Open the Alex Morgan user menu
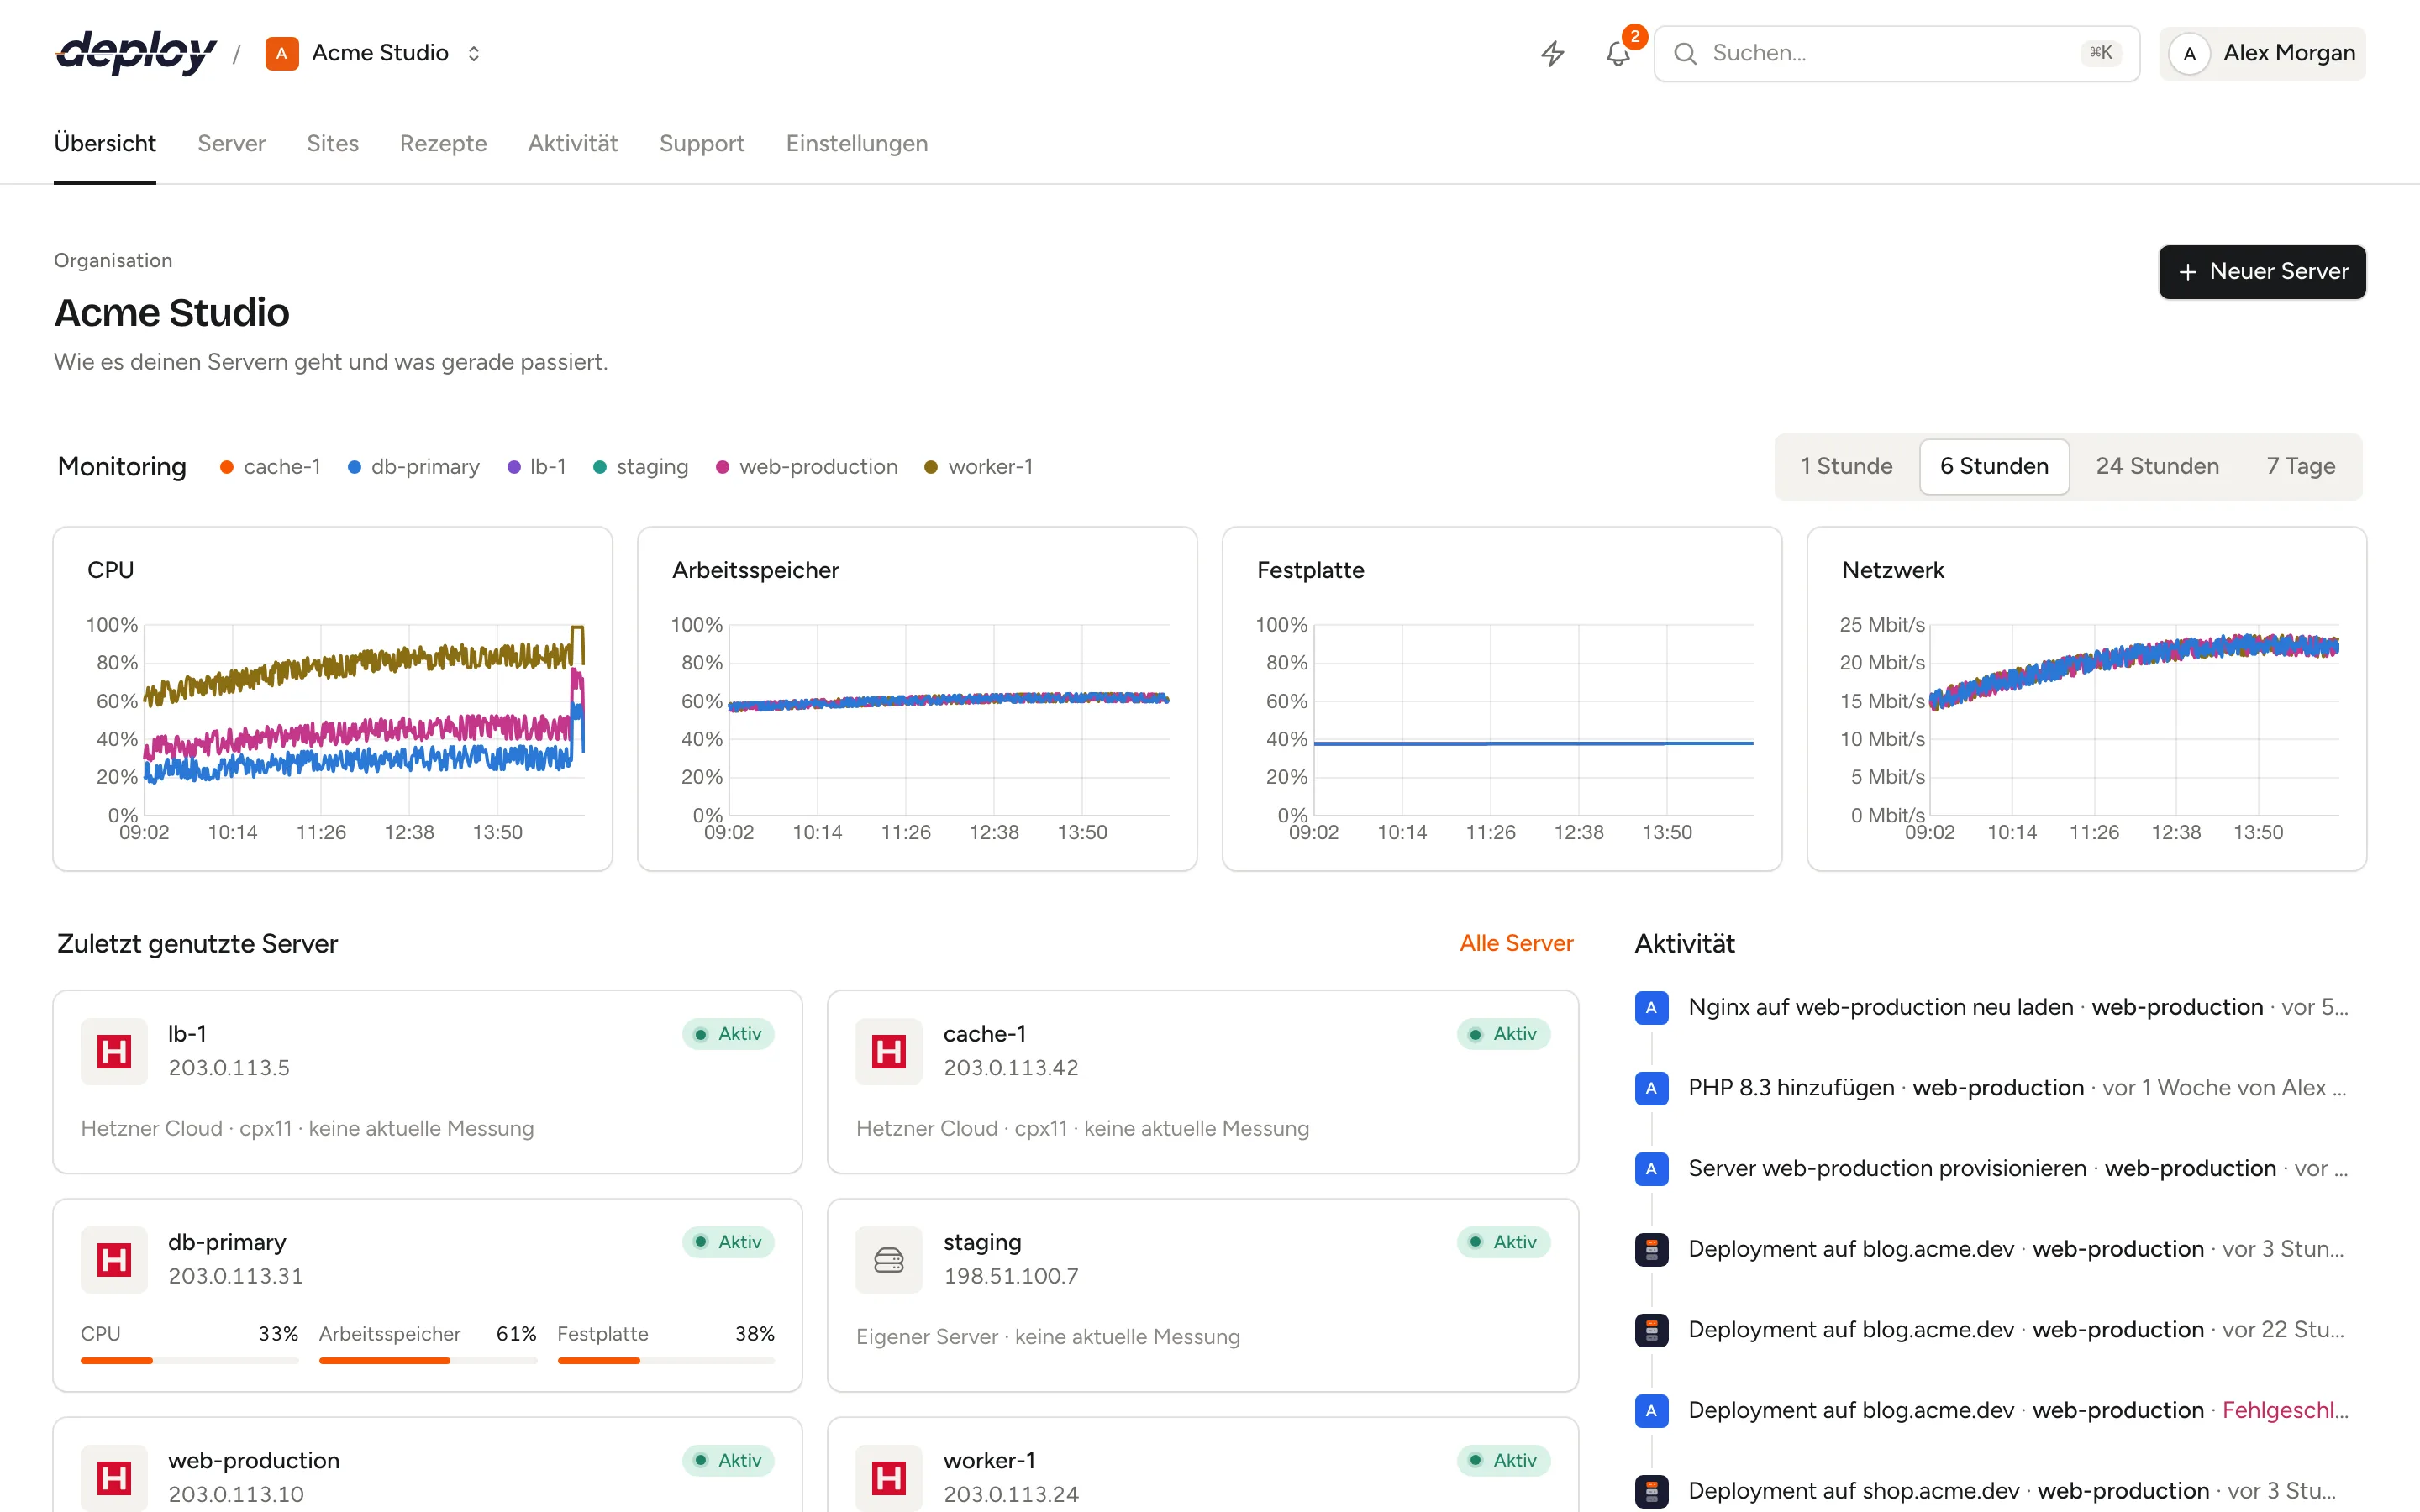This screenshot has height=1512, width=2420. (2262, 53)
